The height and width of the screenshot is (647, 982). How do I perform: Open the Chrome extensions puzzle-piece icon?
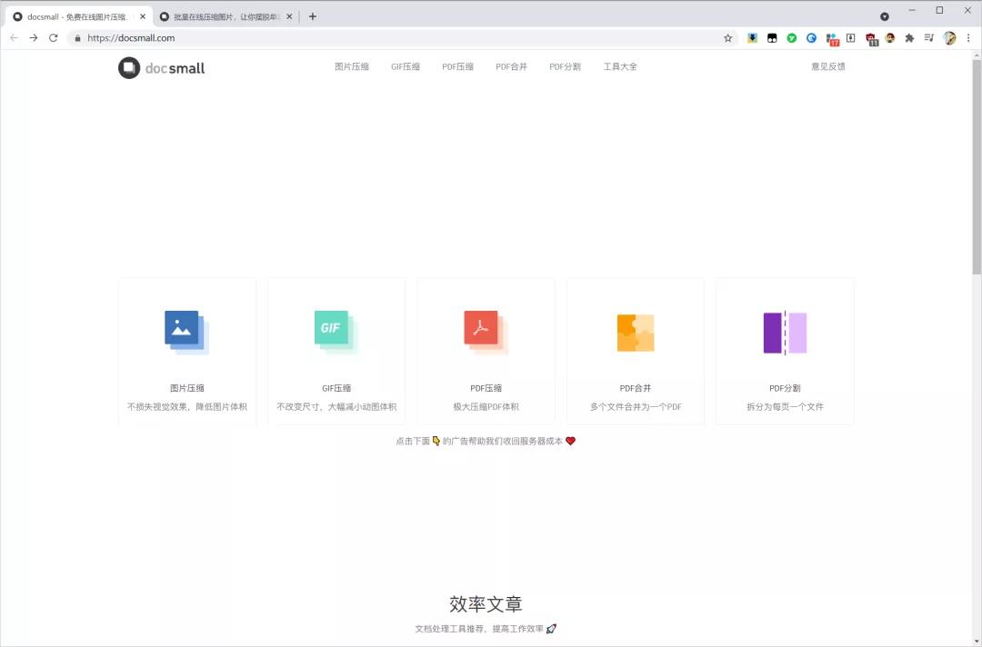pos(910,38)
